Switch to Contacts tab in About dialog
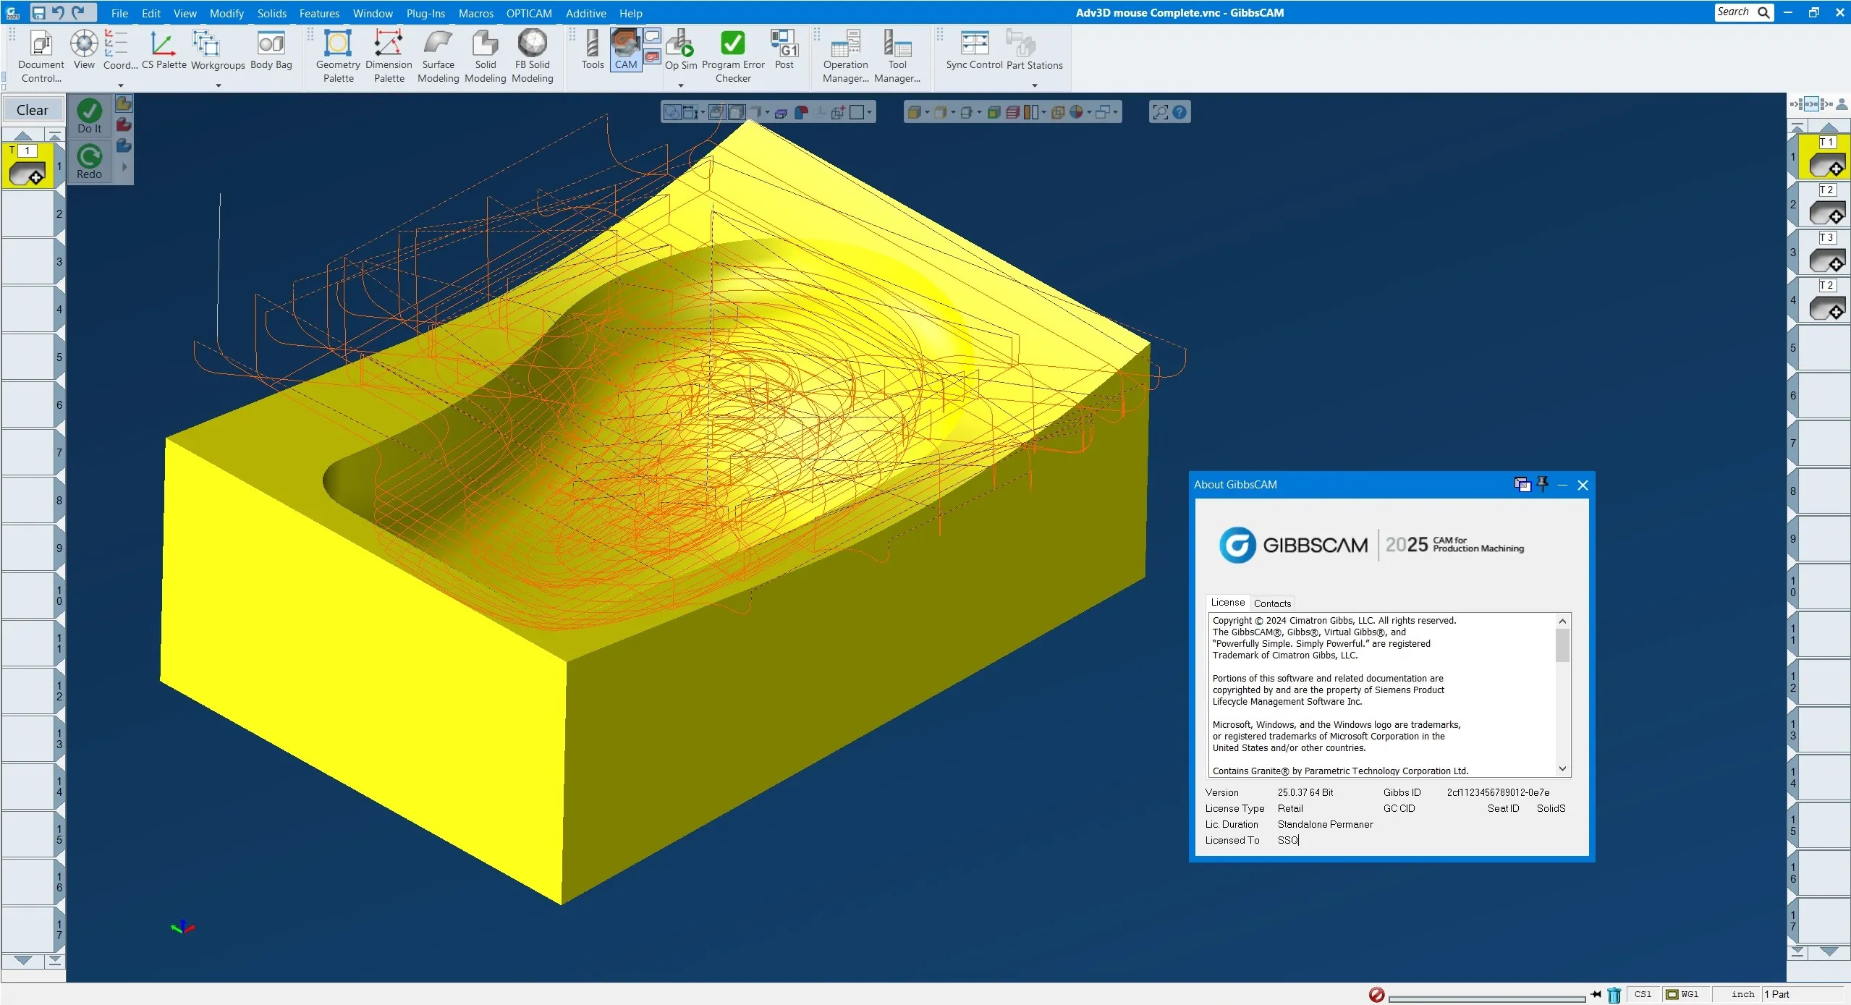Image resolution: width=1851 pixels, height=1005 pixels. click(1272, 603)
